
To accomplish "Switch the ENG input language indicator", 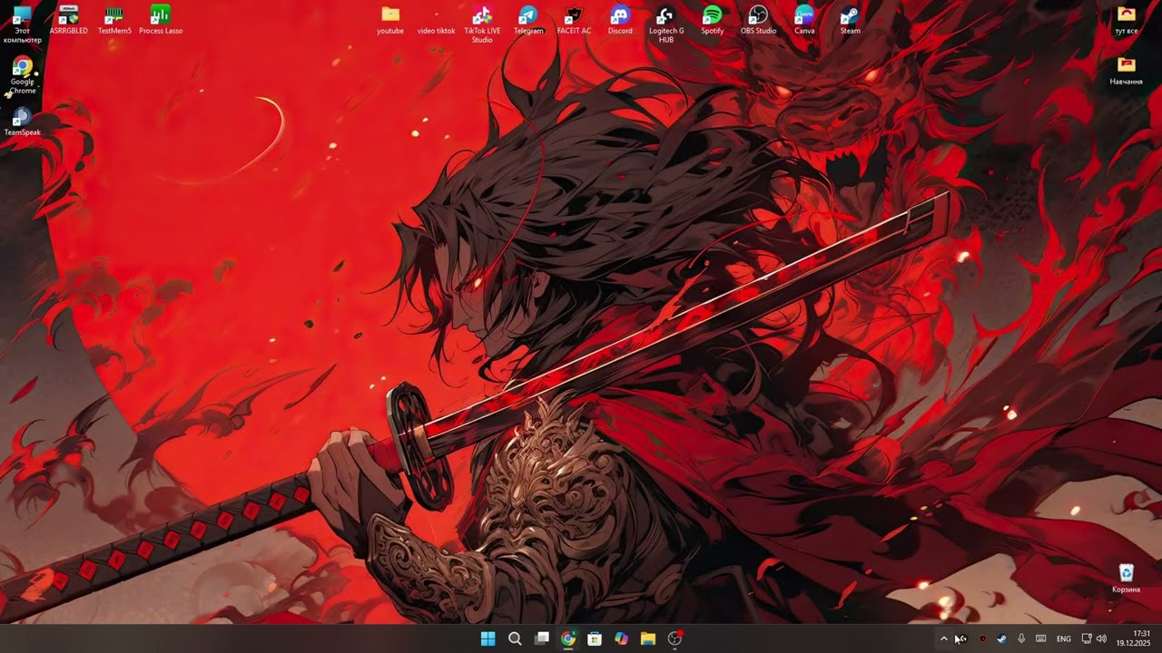I will 1064,638.
